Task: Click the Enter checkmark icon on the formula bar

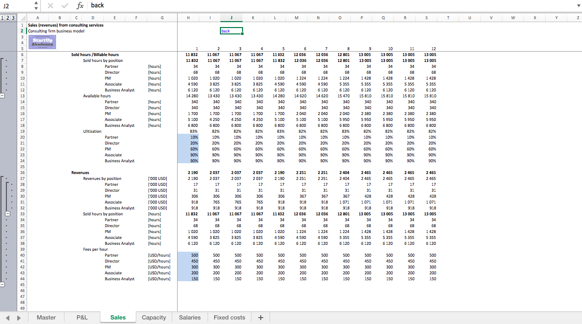Action: tap(64, 5)
